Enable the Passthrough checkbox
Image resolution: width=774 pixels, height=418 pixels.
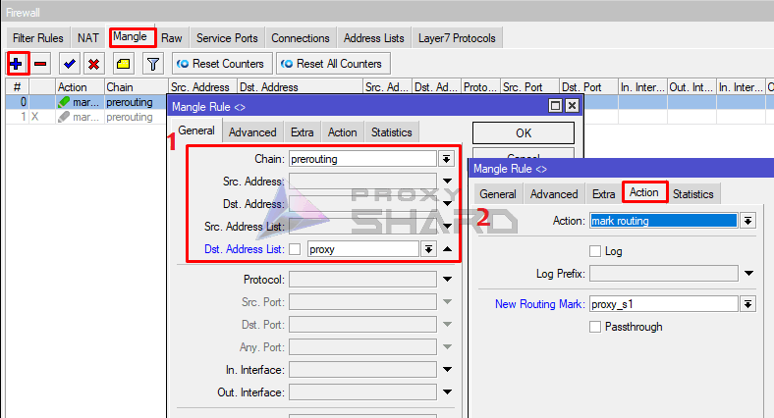point(595,327)
